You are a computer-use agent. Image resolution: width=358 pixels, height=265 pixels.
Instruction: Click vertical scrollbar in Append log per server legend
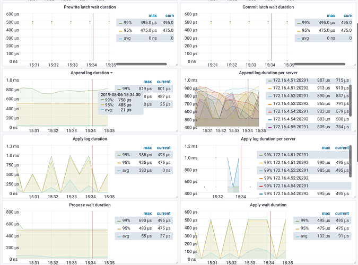click(351, 100)
